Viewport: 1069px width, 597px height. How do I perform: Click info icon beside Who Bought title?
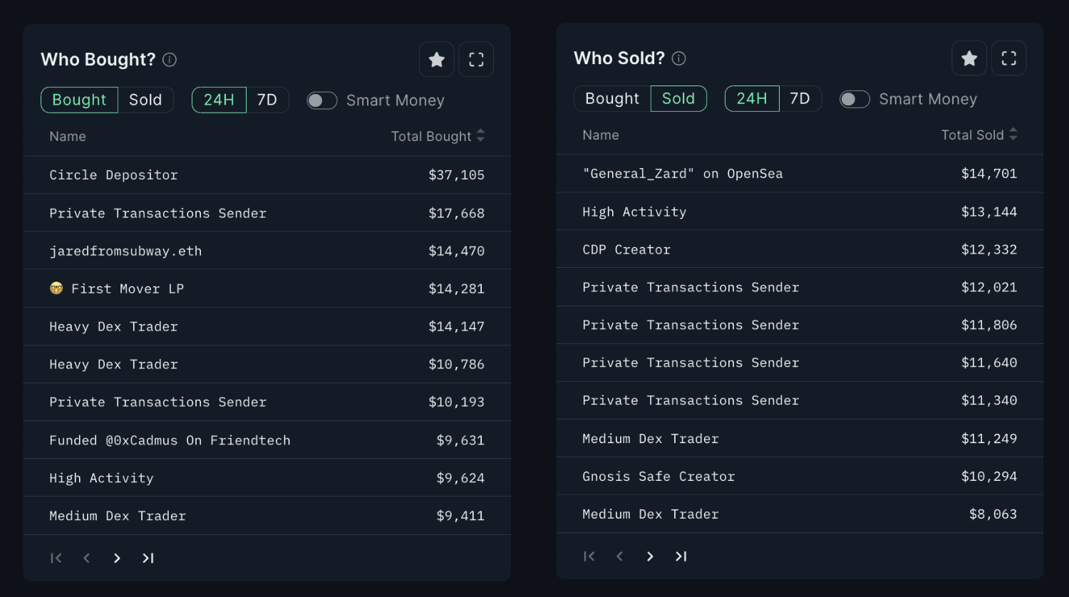(170, 60)
